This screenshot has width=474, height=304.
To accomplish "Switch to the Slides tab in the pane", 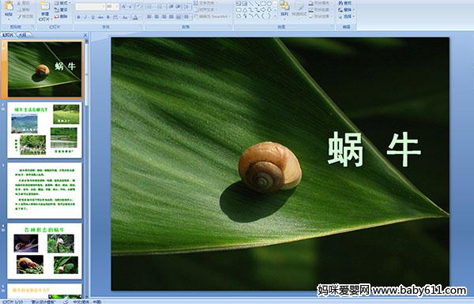I will tap(8, 36).
